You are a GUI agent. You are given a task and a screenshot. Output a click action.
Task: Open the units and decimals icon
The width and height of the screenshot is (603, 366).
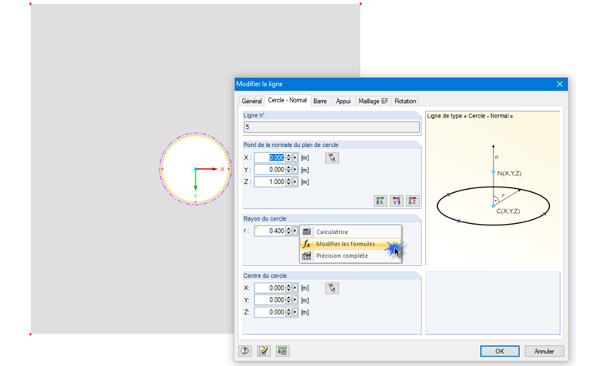pos(282,351)
